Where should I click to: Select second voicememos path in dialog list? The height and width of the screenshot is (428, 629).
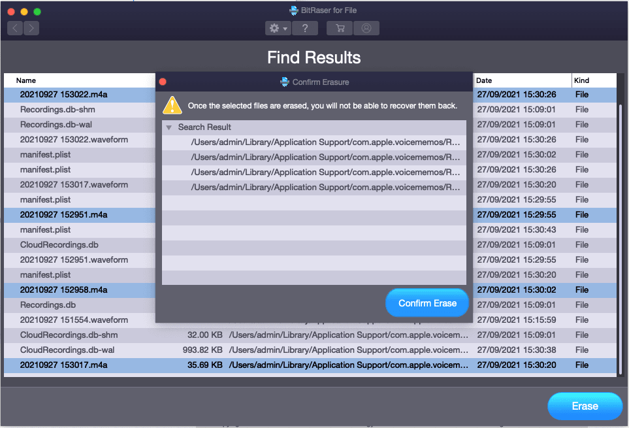314,157
